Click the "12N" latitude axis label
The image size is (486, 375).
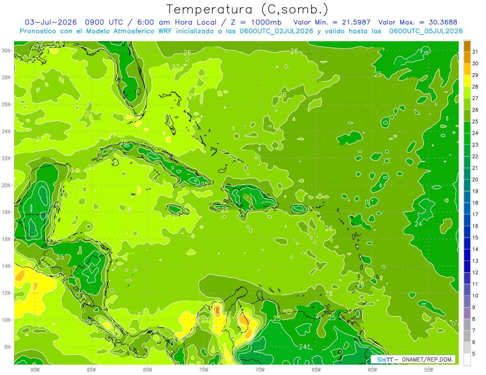coord(7,293)
